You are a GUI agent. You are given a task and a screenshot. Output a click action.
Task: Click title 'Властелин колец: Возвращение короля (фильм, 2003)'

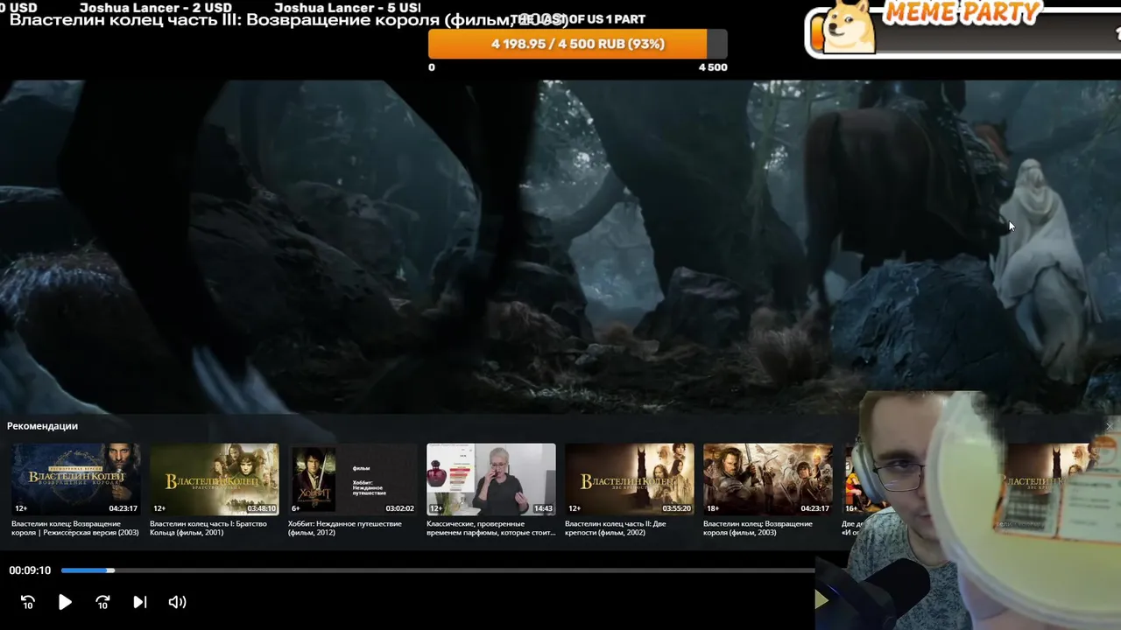click(x=758, y=528)
